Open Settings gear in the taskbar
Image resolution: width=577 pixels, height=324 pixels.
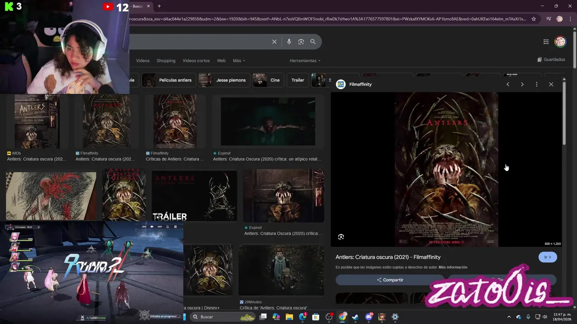395,317
